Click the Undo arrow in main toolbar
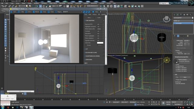 click(x=2, y=6)
